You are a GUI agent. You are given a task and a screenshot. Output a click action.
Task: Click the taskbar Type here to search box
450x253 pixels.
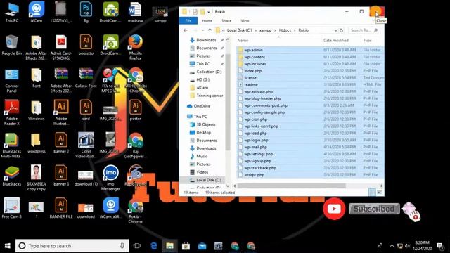[72, 246]
